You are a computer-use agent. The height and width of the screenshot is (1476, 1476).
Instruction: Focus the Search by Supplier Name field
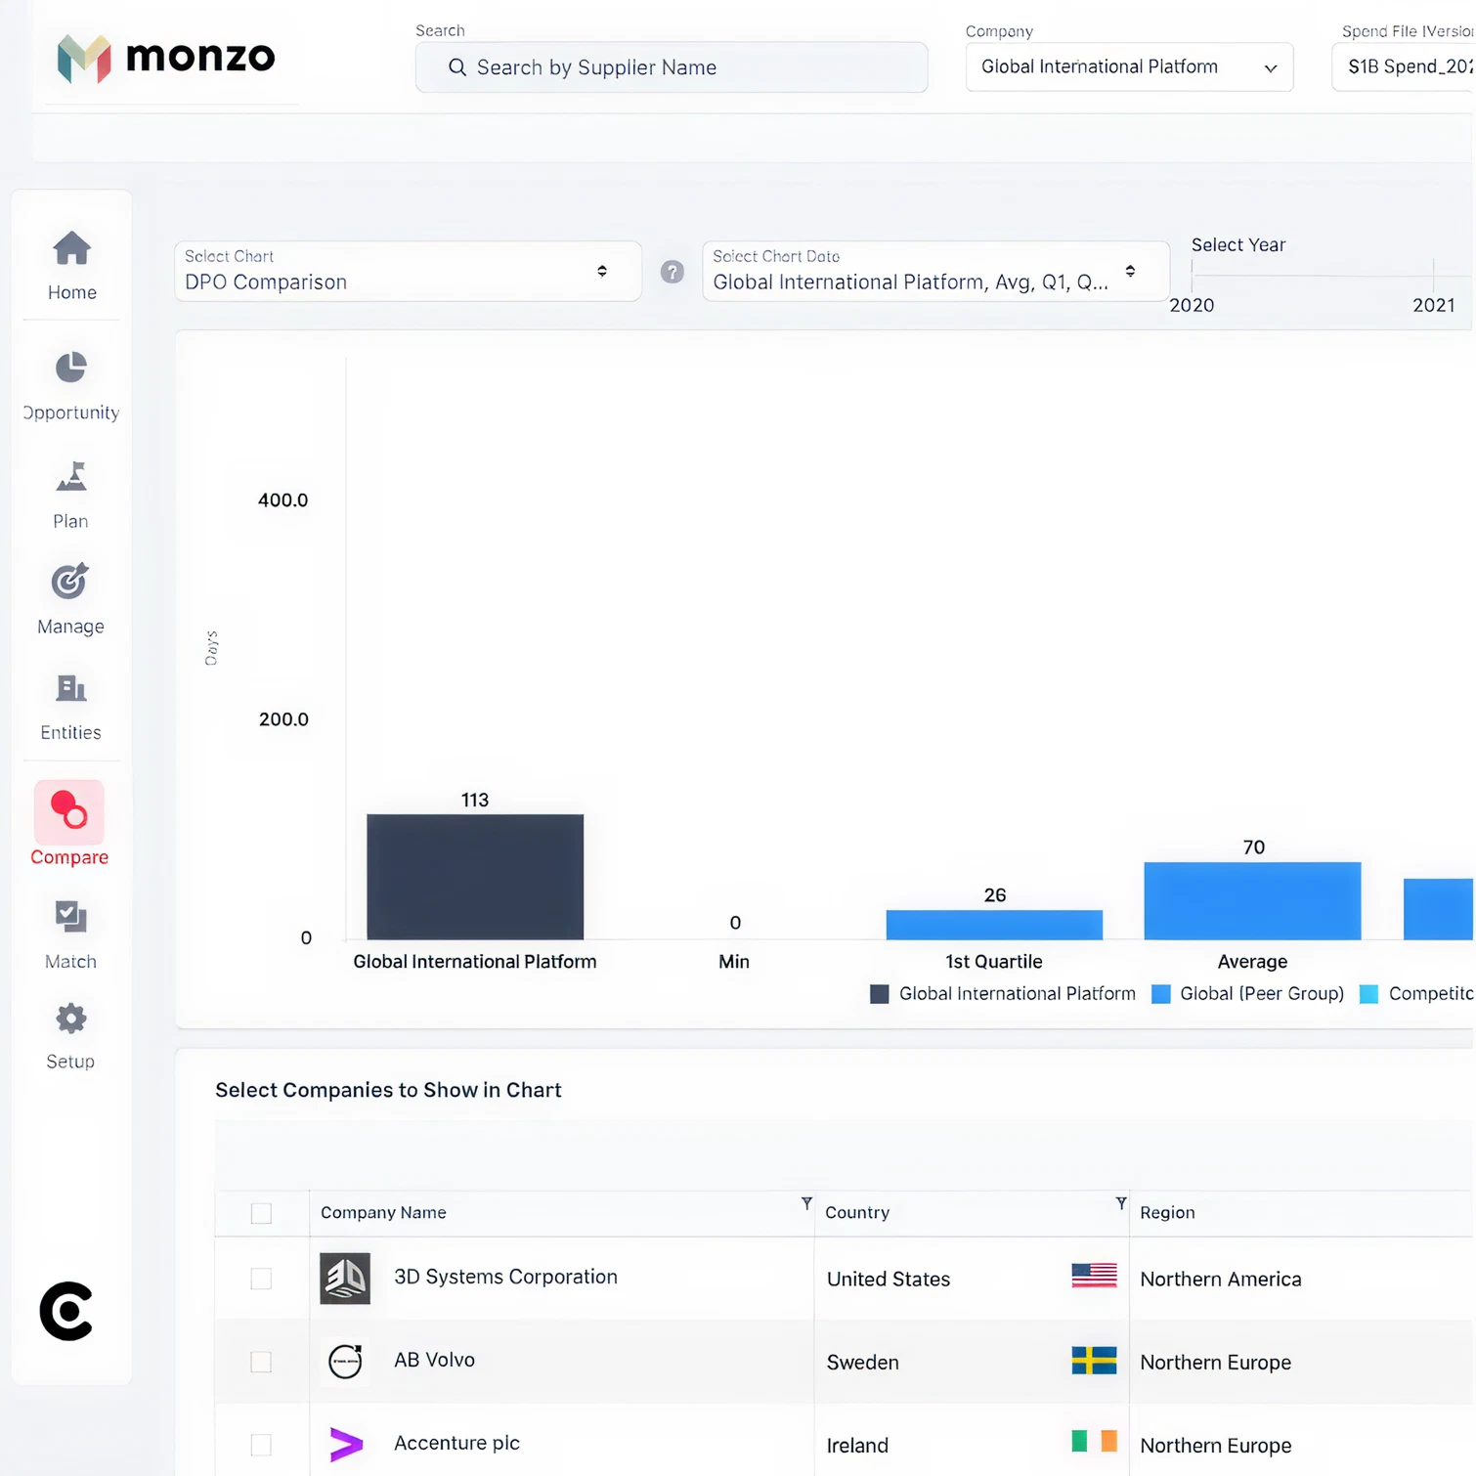point(672,67)
